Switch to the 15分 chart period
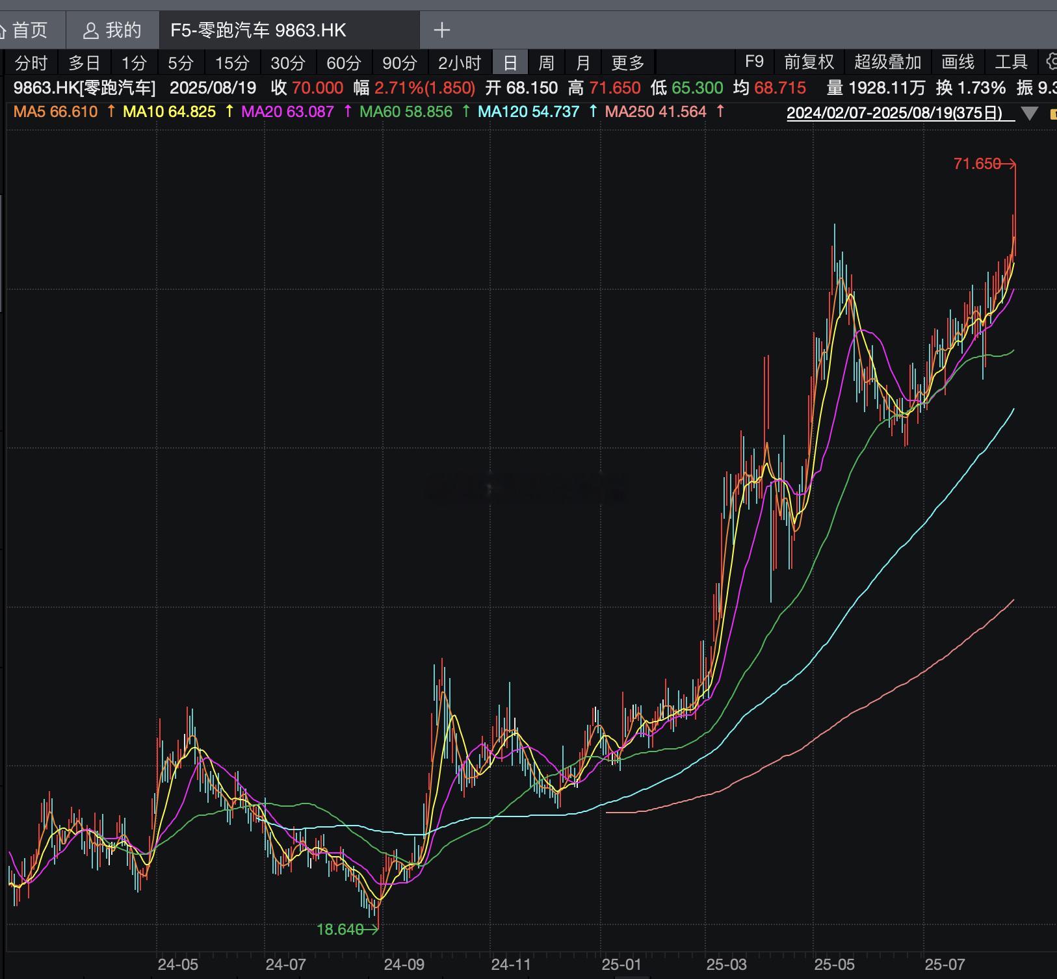Screen dimensions: 1057x979 [x=232, y=63]
